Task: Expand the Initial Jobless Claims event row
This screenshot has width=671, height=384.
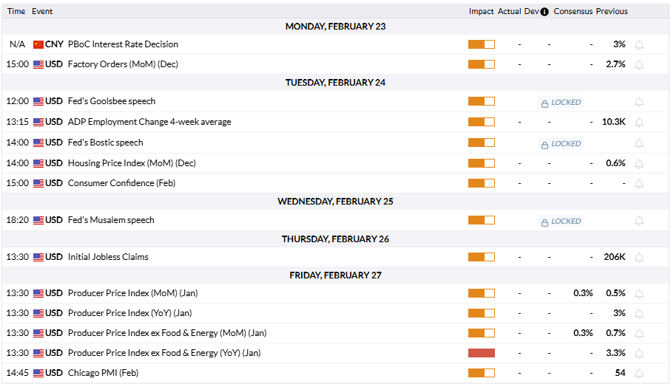Action: (x=108, y=257)
